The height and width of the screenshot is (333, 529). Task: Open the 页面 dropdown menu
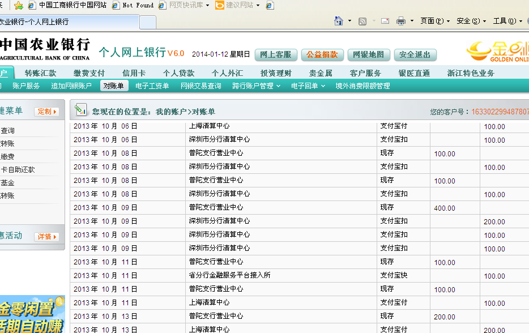tap(434, 21)
